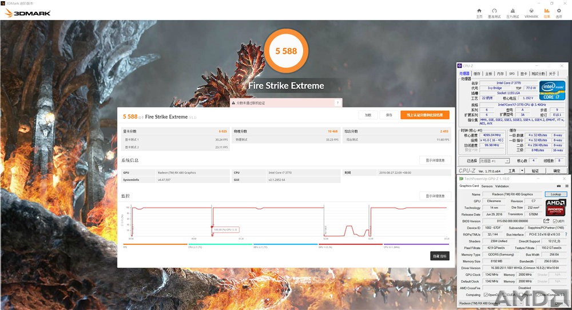Image resolution: width=572 pixels, height=310 pixels.
Task: Switch to the Processor tab in CPU-Z
Action: 464,74
